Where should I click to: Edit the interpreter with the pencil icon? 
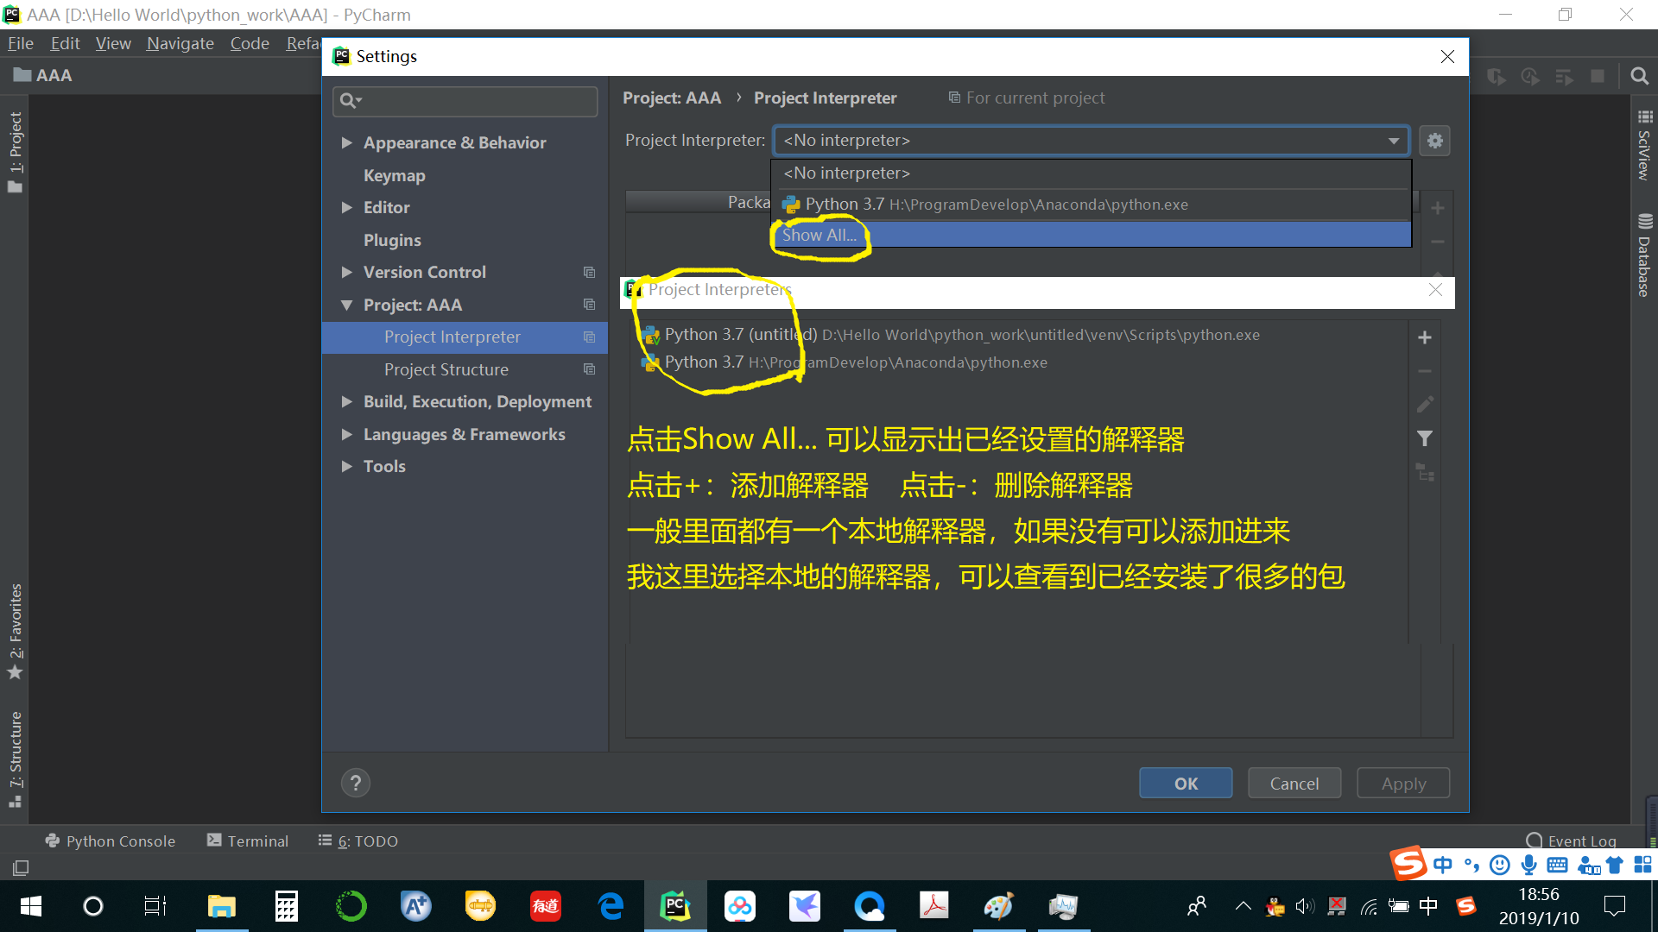click(x=1425, y=404)
